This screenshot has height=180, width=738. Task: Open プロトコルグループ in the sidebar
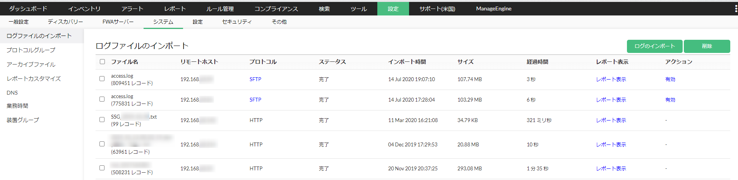point(31,50)
